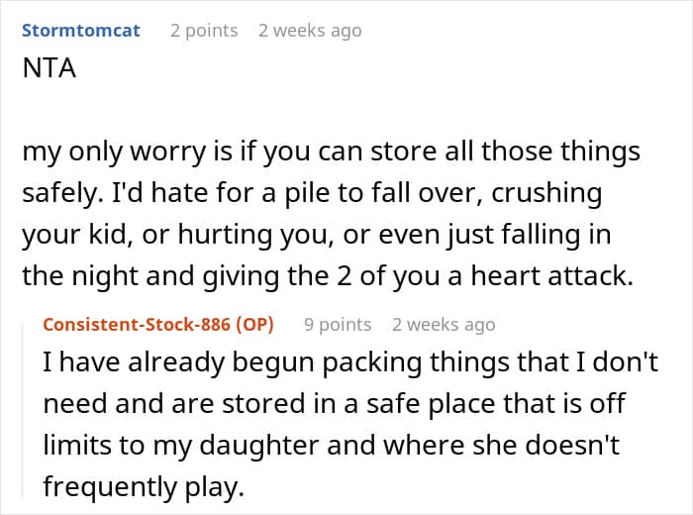Open Stormtomcat's user profile
Image resolution: width=693 pixels, height=515 pixels.
[x=80, y=31]
